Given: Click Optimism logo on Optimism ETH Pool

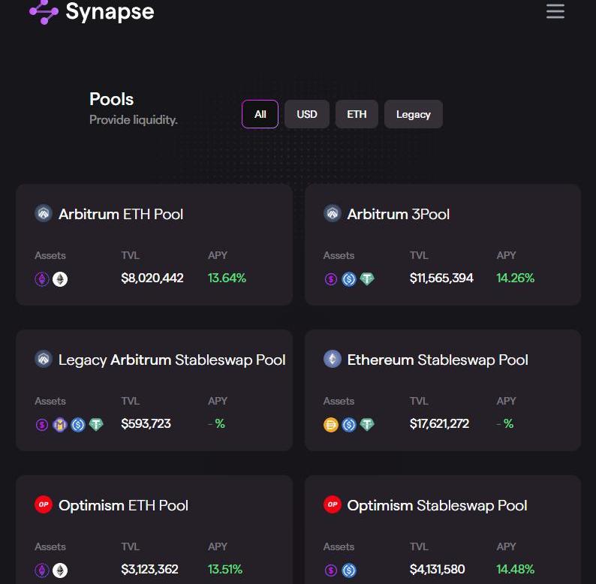Looking at the screenshot, I should coord(44,505).
